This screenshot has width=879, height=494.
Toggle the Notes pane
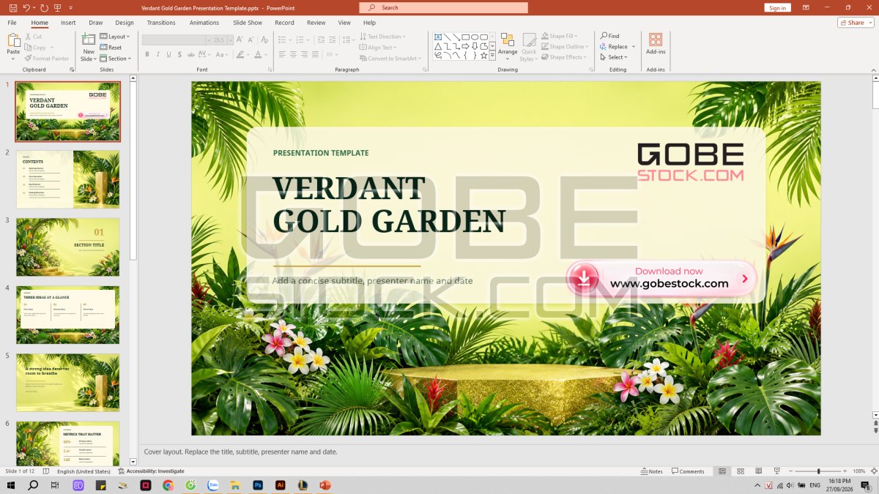(x=652, y=471)
